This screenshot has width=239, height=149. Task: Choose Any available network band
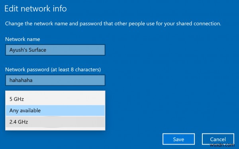[55, 110]
